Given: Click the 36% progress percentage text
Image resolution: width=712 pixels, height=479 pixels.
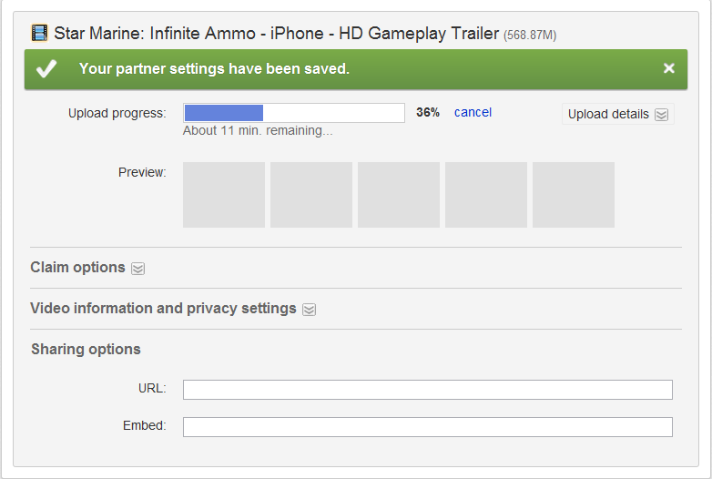Looking at the screenshot, I should tap(428, 112).
